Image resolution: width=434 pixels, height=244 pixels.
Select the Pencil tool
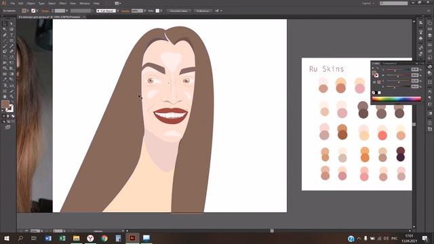12,46
